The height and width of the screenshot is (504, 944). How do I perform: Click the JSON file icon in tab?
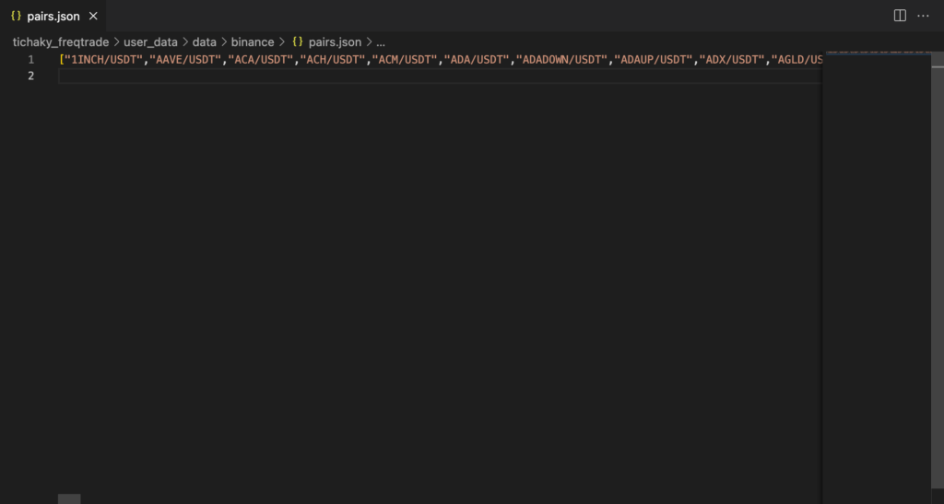(17, 17)
